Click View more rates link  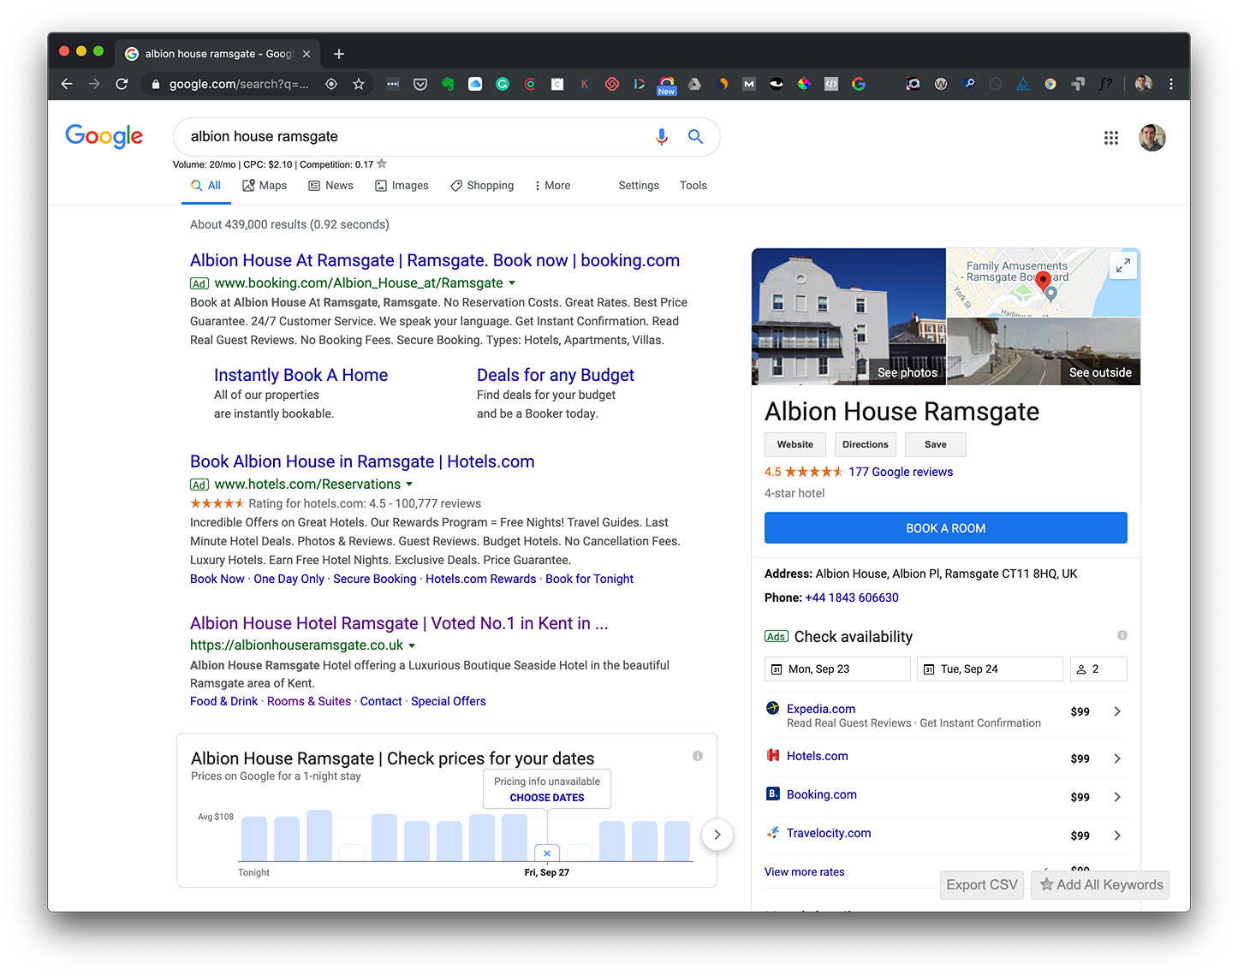(805, 872)
